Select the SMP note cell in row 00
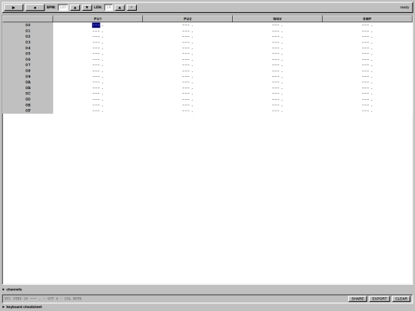The width and height of the screenshot is (415, 311). 366,25
